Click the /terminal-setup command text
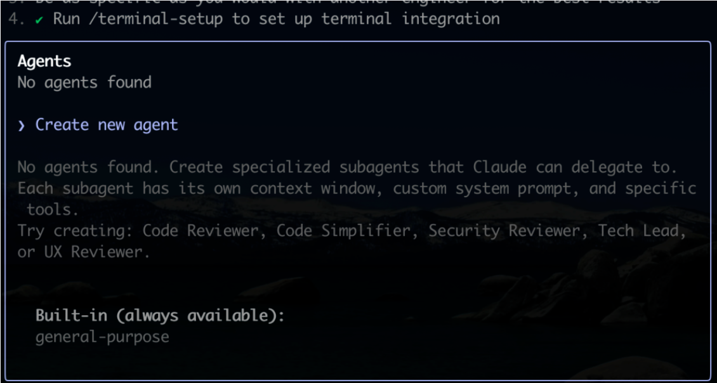This screenshot has width=717, height=383. click(155, 19)
